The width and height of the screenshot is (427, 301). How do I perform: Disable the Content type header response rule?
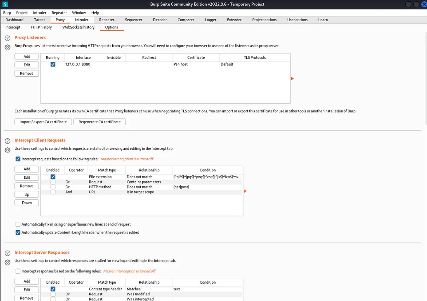coord(53,289)
